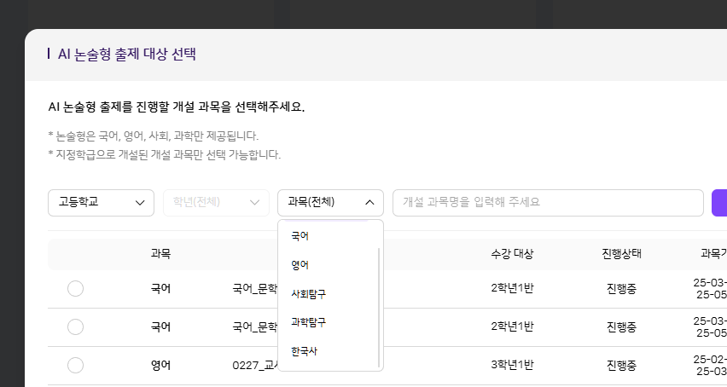The height and width of the screenshot is (387, 727).
Task: Click the 수강 대상 column header
Action: [512, 254]
